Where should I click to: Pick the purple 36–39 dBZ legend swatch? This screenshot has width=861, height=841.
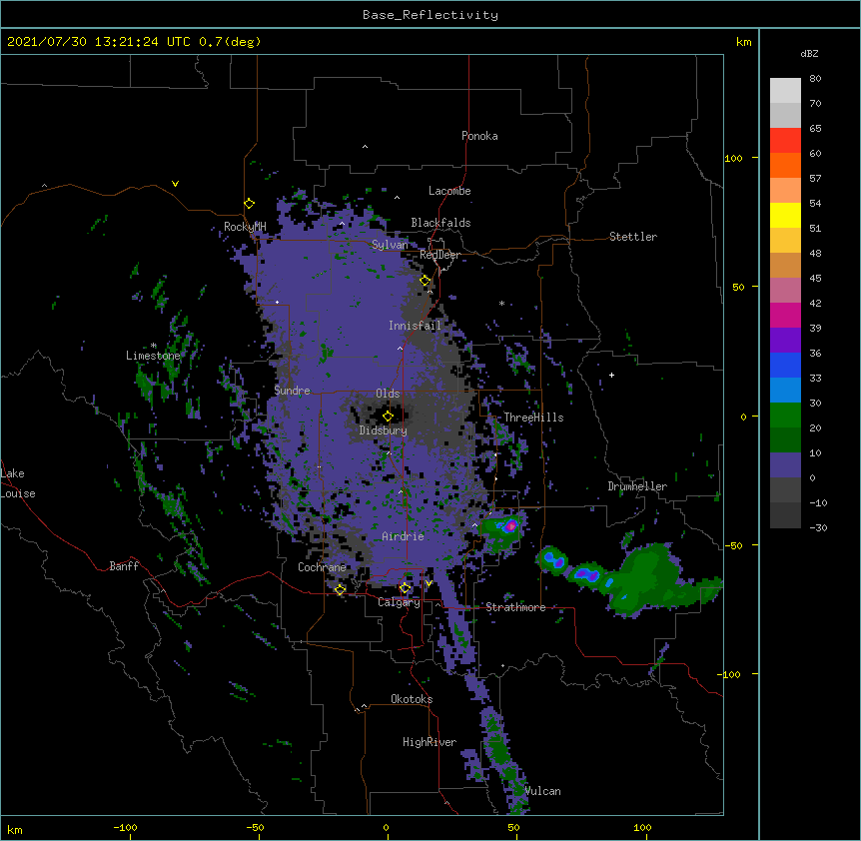point(785,341)
